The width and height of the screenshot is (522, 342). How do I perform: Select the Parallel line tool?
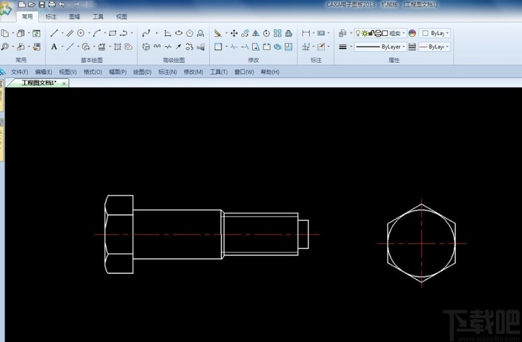pos(70,33)
